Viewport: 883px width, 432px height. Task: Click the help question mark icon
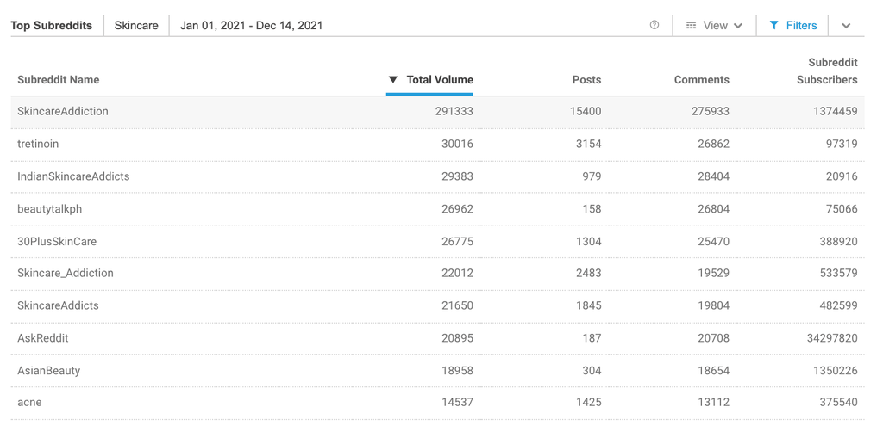tap(654, 25)
